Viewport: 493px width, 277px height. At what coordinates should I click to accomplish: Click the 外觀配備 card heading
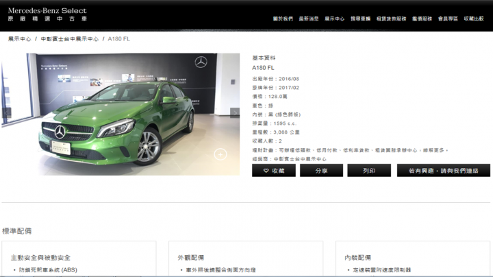click(191, 258)
